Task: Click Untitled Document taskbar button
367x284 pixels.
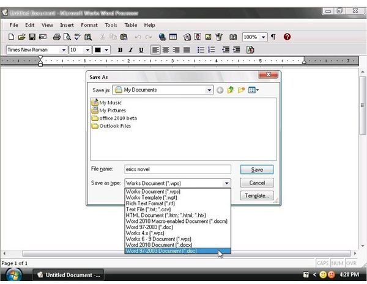Action: coord(68,275)
